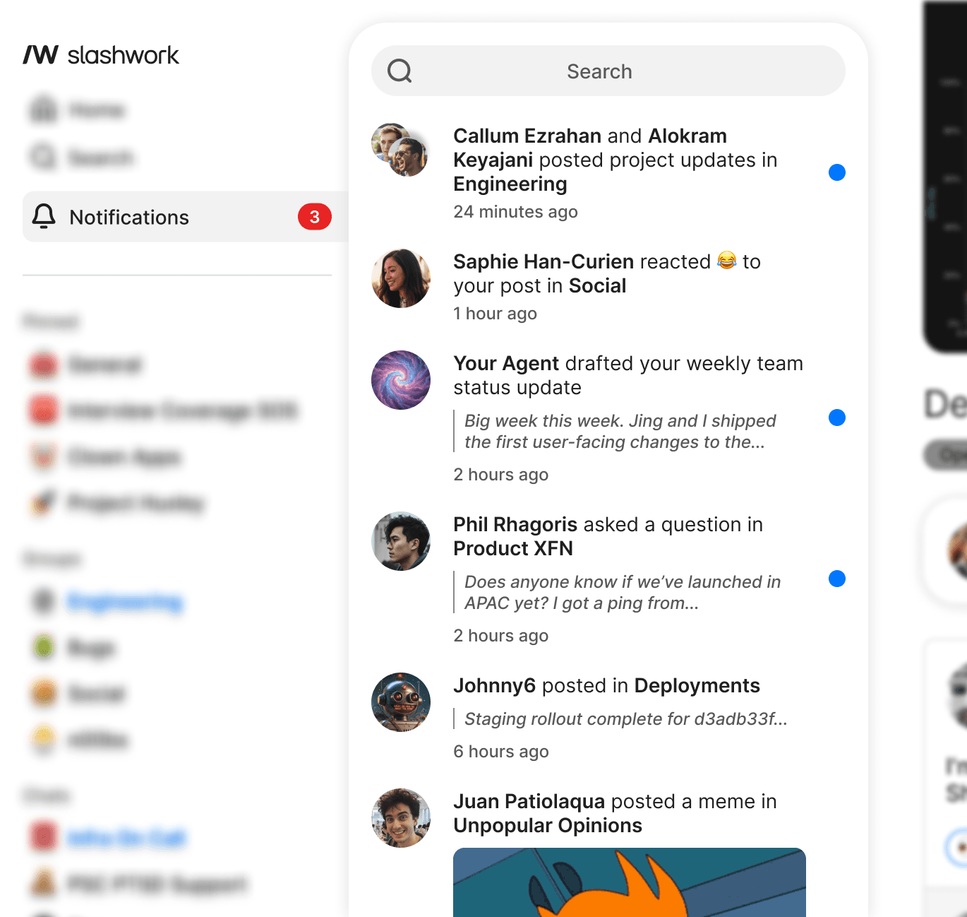
Task: Click the slashwork logo
Action: tap(101, 55)
